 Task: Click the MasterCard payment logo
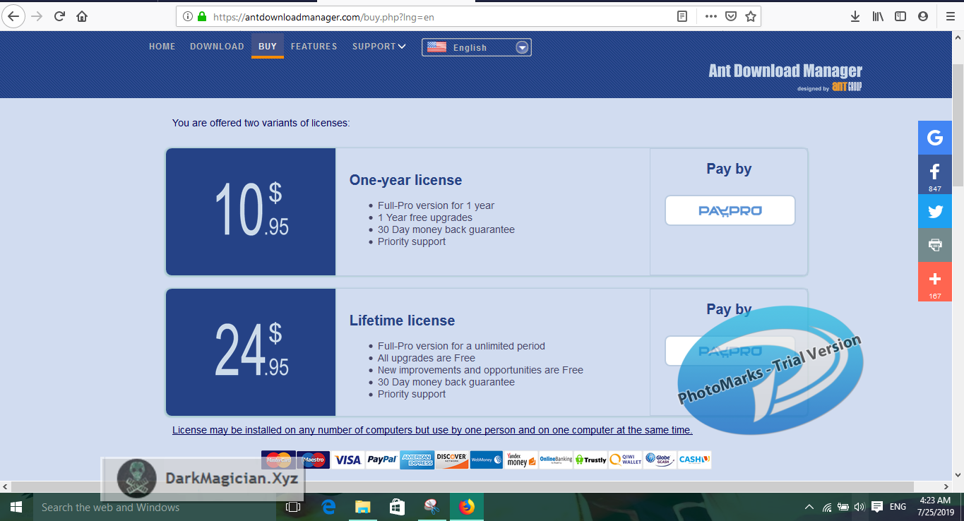click(278, 460)
